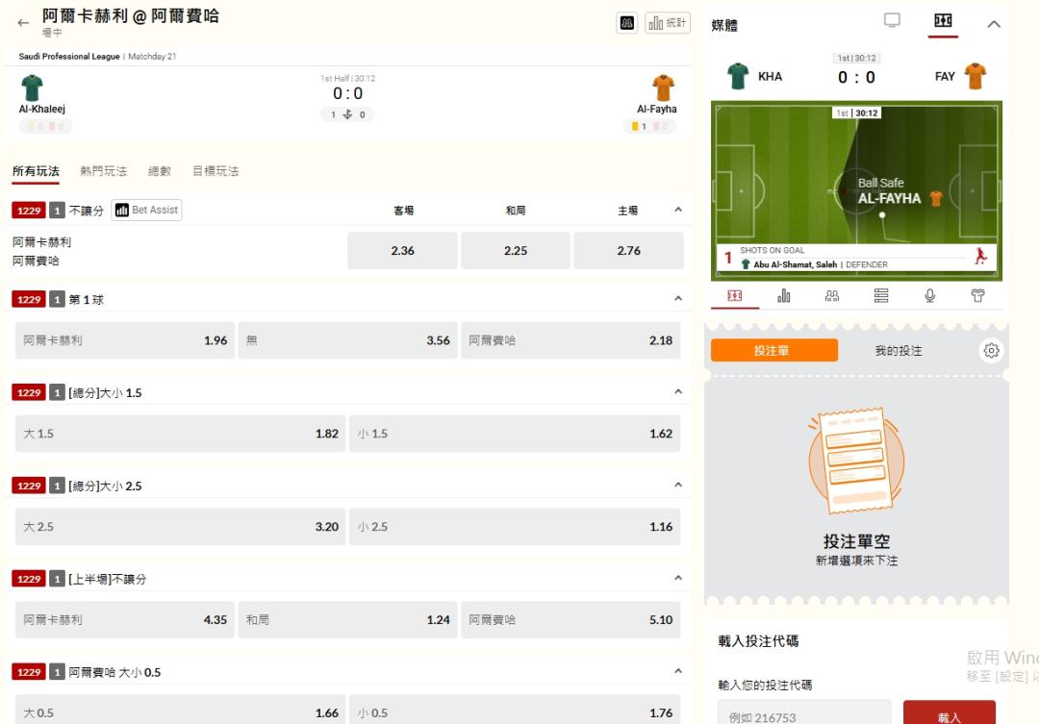Image resolution: width=1039 pixels, height=724 pixels.
Task: Select 小 2.5 at 1.16
Action: pos(515,527)
